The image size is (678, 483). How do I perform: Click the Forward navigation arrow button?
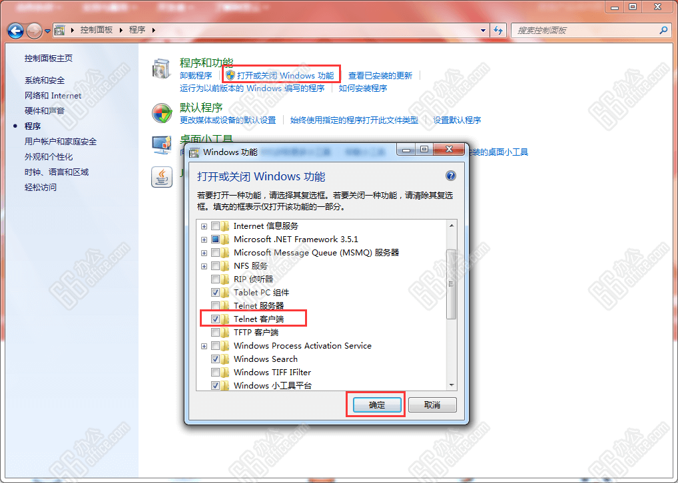[34, 31]
